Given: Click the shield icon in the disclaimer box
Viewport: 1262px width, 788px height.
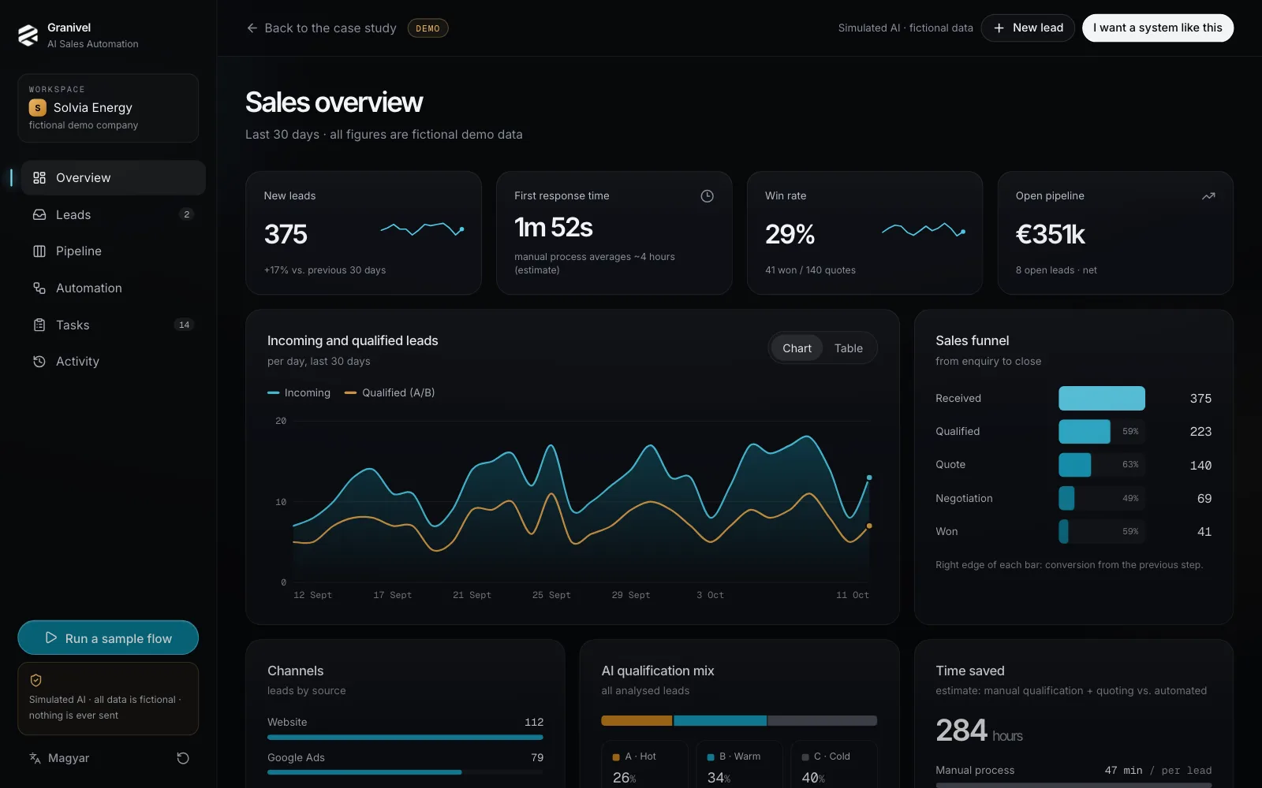Looking at the screenshot, I should point(36,680).
